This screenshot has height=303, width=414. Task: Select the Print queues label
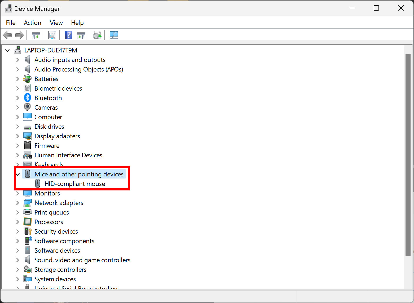[52, 212]
